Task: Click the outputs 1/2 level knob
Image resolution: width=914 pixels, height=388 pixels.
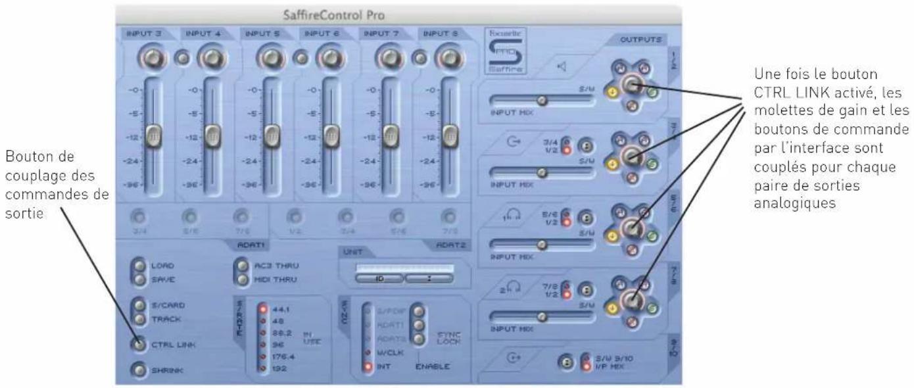Action: [632, 83]
